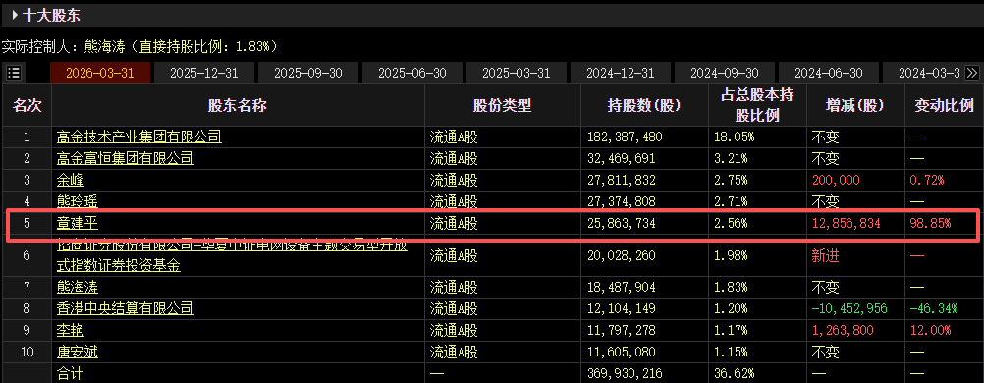Click the 合计 row label
This screenshot has width=984, height=383.
tap(70, 374)
